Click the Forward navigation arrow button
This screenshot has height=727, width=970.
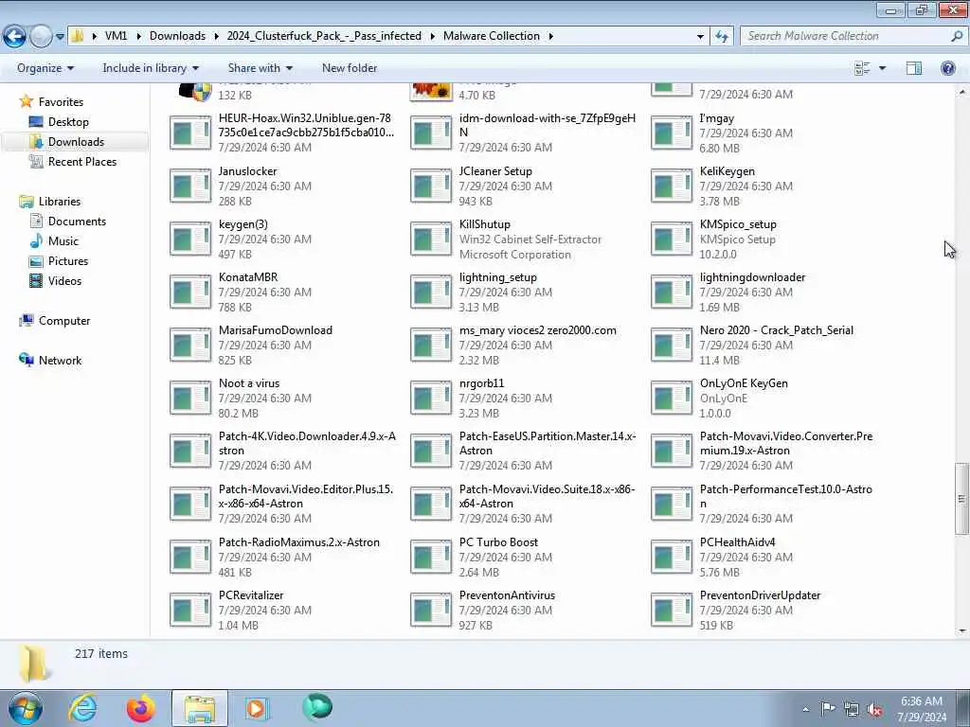[x=41, y=37]
